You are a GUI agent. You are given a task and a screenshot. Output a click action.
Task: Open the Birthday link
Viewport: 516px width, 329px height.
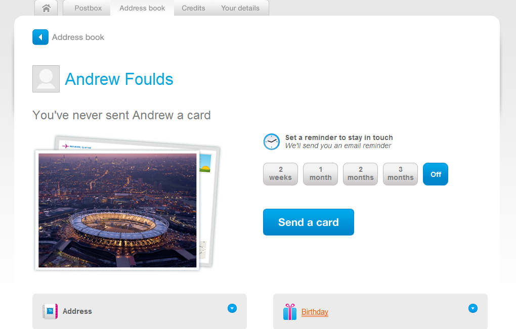click(x=315, y=312)
